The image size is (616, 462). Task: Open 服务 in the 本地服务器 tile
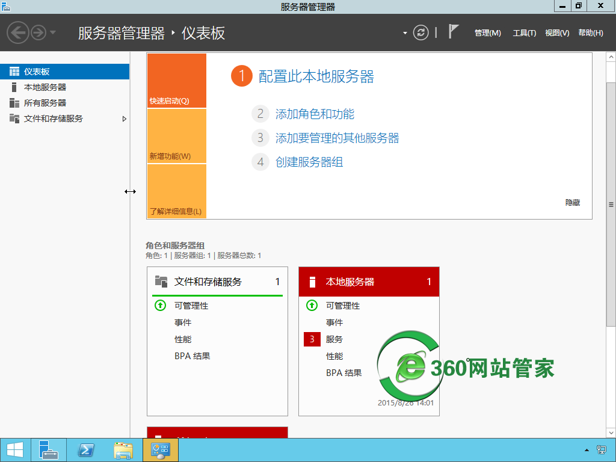pyautogui.click(x=334, y=339)
